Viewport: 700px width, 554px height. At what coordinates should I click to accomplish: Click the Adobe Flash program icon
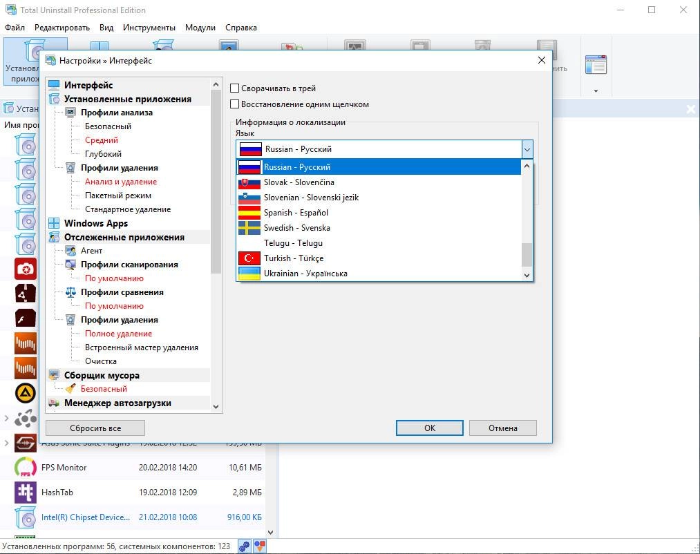(26, 318)
